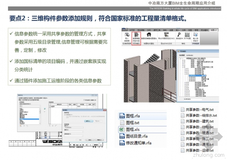Click the code input field at tree dialog bottom
This screenshot has height=160, width=227.
193,99
